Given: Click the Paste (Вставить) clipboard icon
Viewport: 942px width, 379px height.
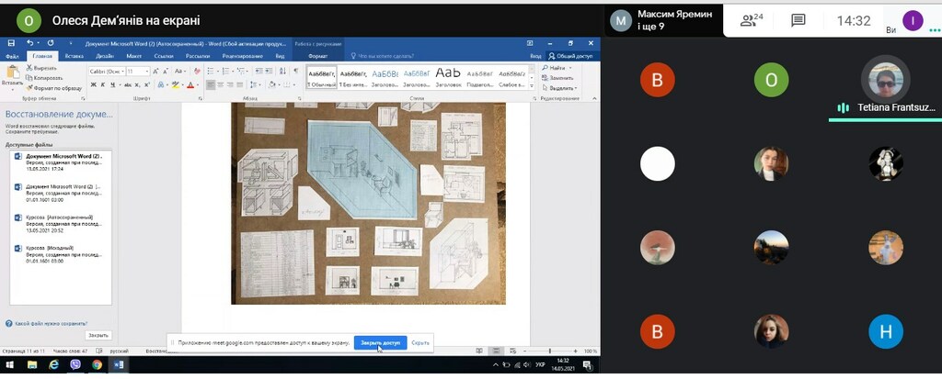Looking at the screenshot, I should tap(12, 72).
